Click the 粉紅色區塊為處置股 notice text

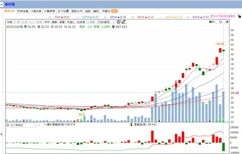pyautogui.click(x=224, y=16)
